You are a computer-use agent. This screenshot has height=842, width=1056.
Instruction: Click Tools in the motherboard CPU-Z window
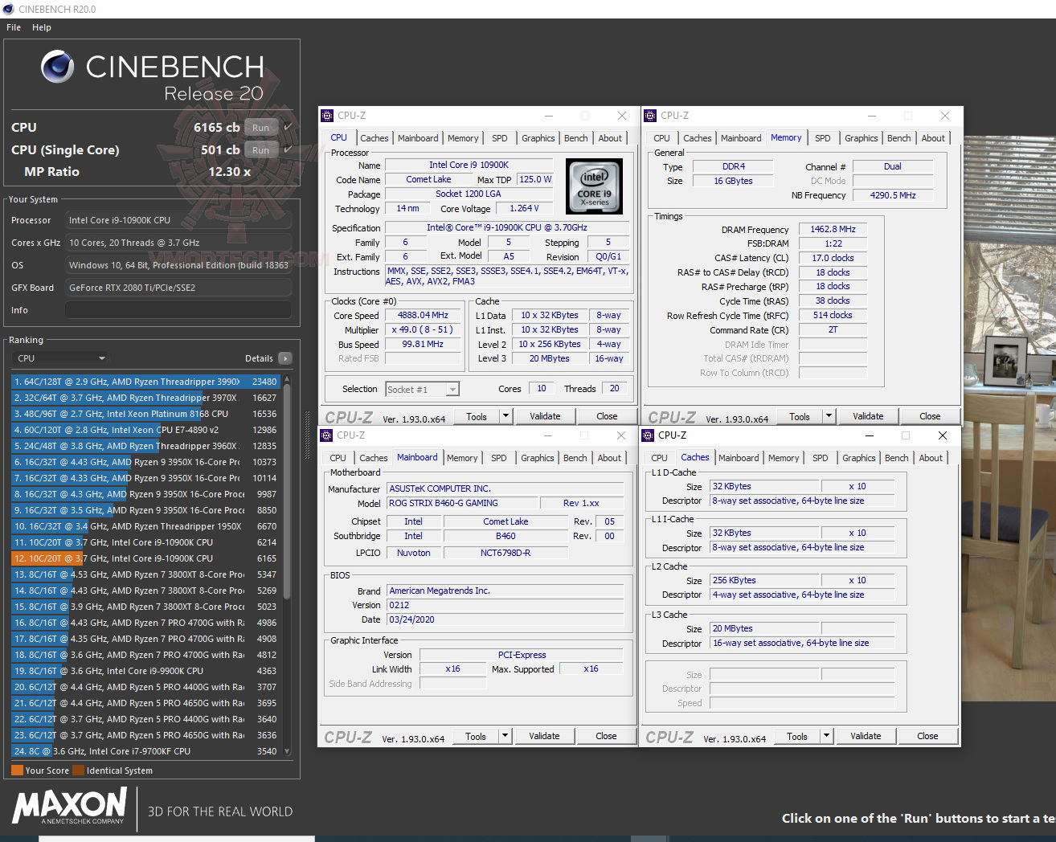(x=476, y=736)
